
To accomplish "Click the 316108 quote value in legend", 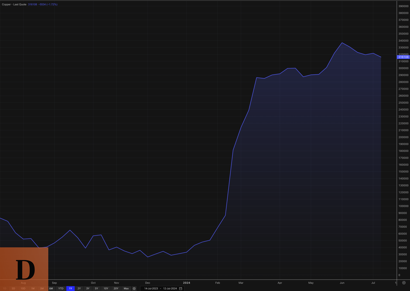I will click(32, 5).
